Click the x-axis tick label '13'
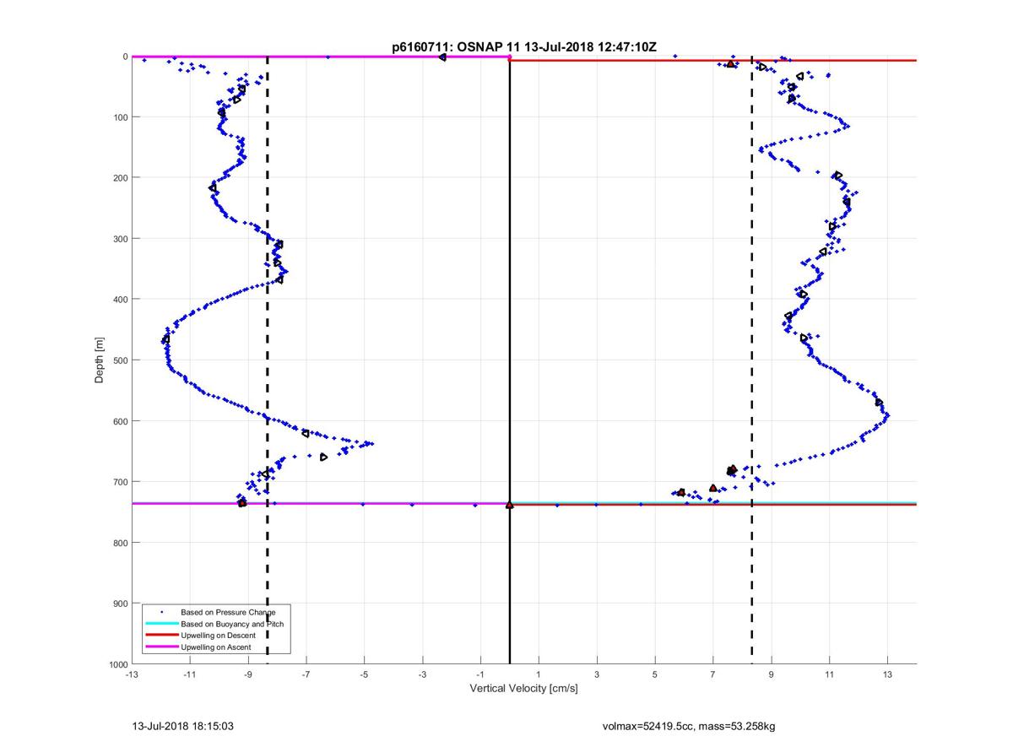The height and width of the screenshot is (747, 1013). [x=887, y=674]
